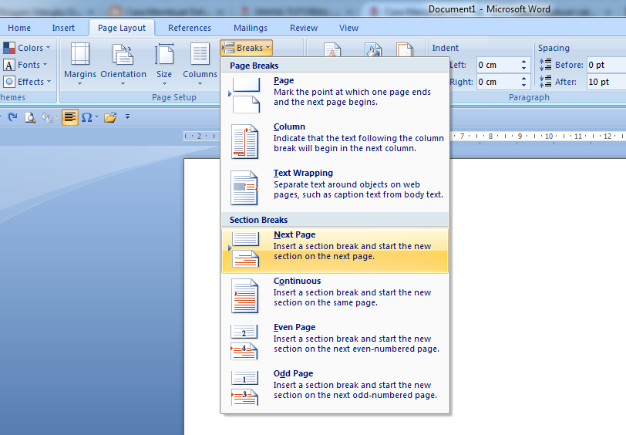Click the Spacing Before icon
Screen dimensions: 626x435
point(545,65)
